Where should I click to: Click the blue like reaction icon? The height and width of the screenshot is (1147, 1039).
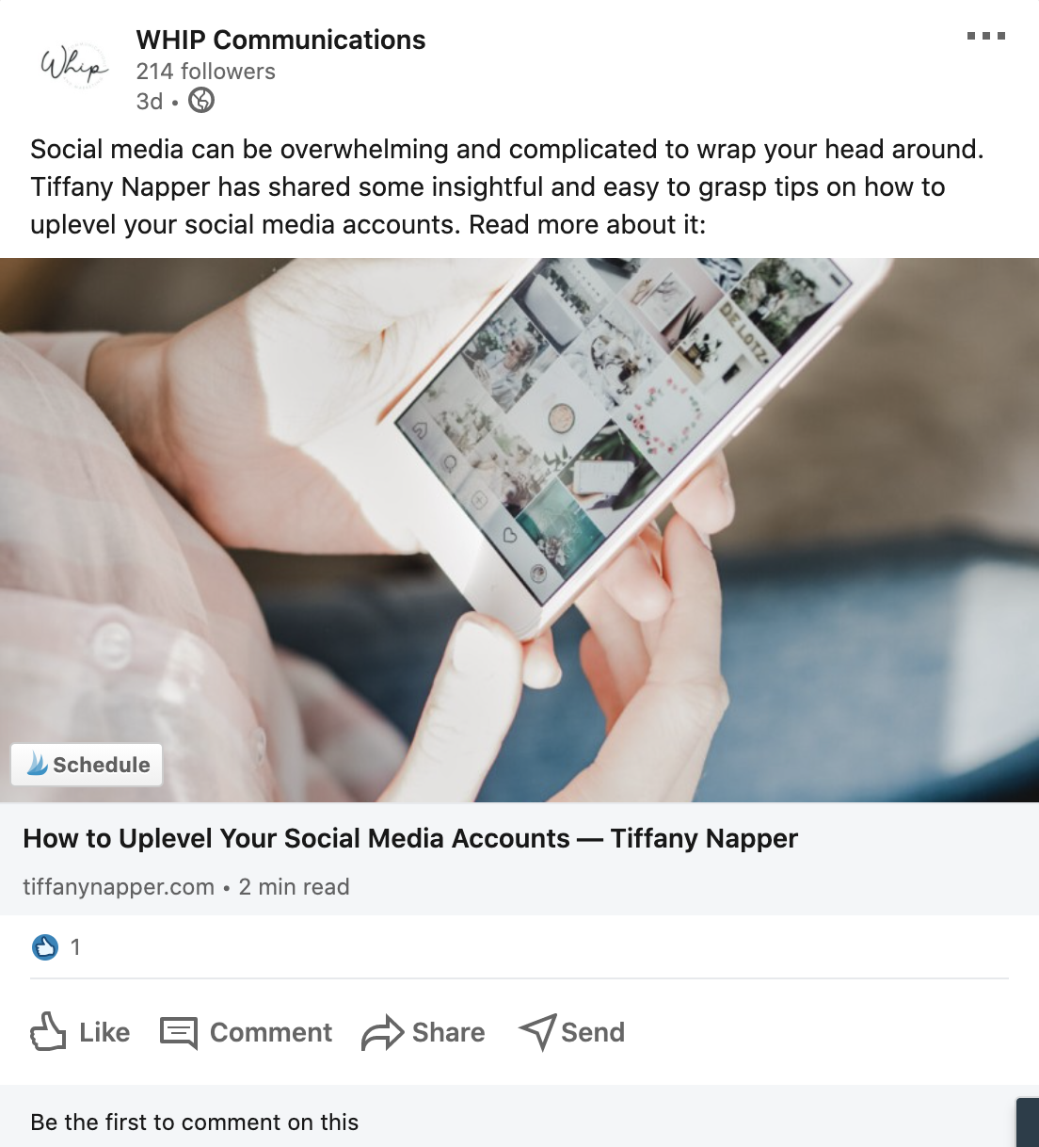click(x=45, y=947)
